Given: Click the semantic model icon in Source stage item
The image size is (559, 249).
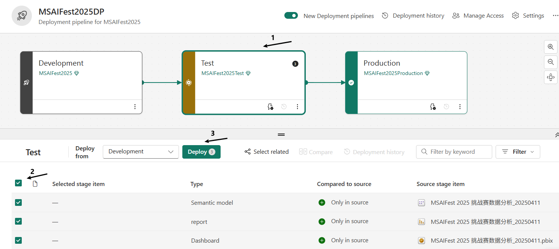Looking at the screenshot, I should pyautogui.click(x=421, y=202).
